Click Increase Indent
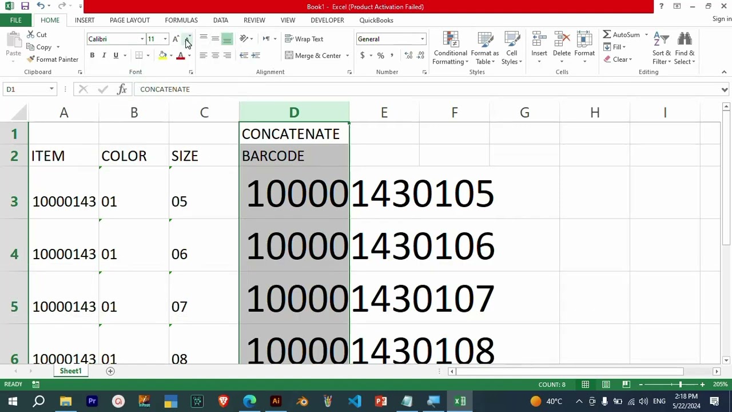Image resolution: width=732 pixels, height=412 pixels. pos(256,56)
